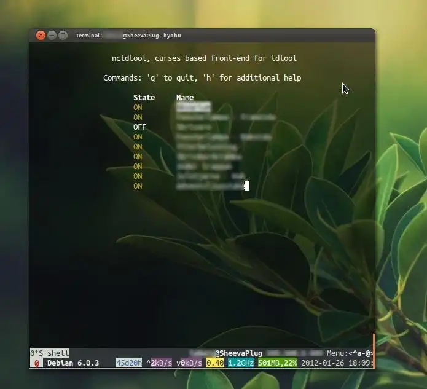Maximize the Terminal window
The image size is (427, 389).
(x=63, y=36)
